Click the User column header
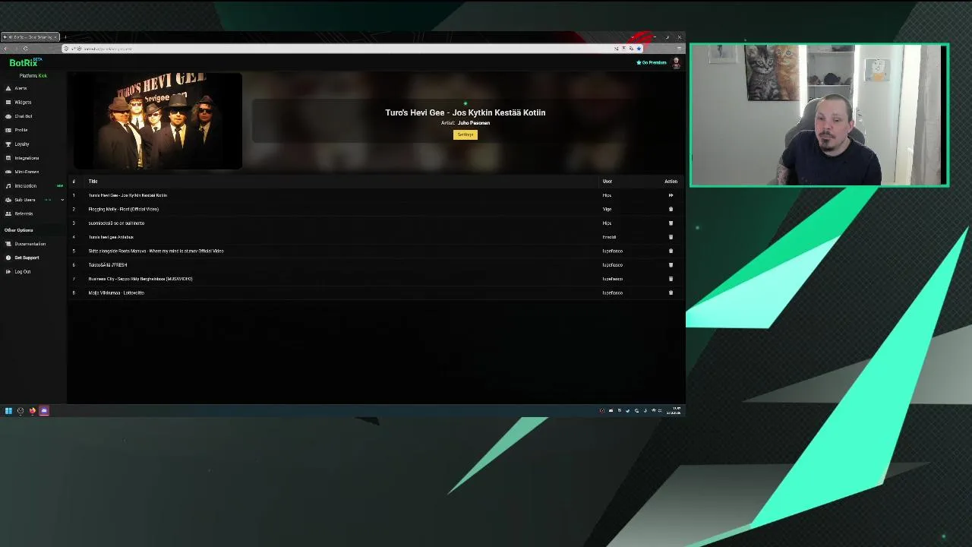 [x=607, y=182]
